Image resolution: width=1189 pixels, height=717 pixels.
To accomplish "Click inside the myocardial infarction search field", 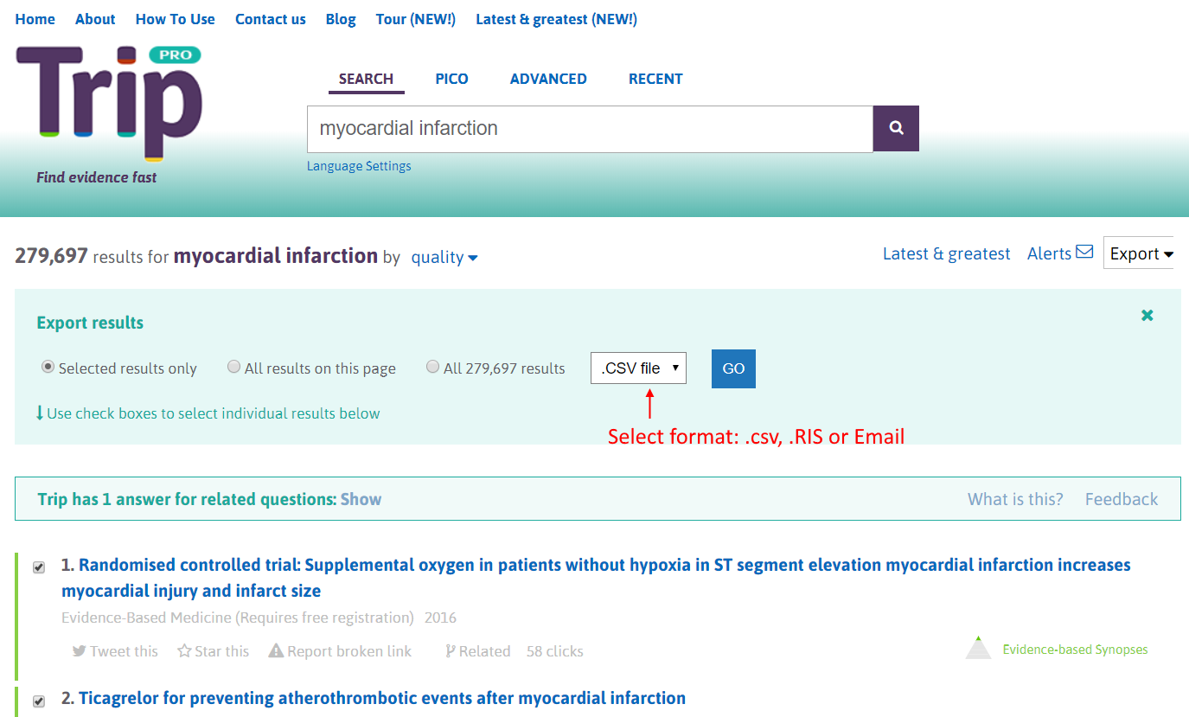I will (588, 128).
